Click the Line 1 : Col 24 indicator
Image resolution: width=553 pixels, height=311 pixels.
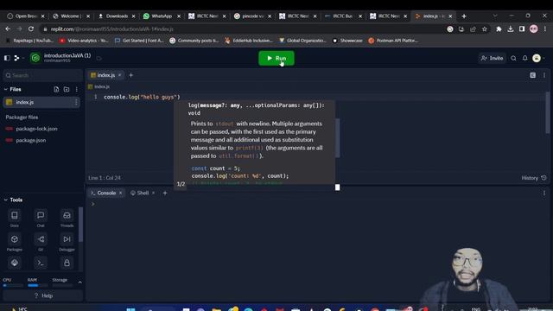tap(105, 178)
